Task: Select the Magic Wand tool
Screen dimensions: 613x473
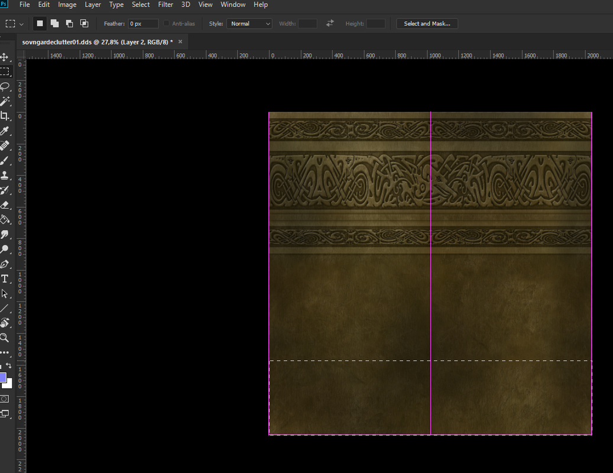Action: 5,101
